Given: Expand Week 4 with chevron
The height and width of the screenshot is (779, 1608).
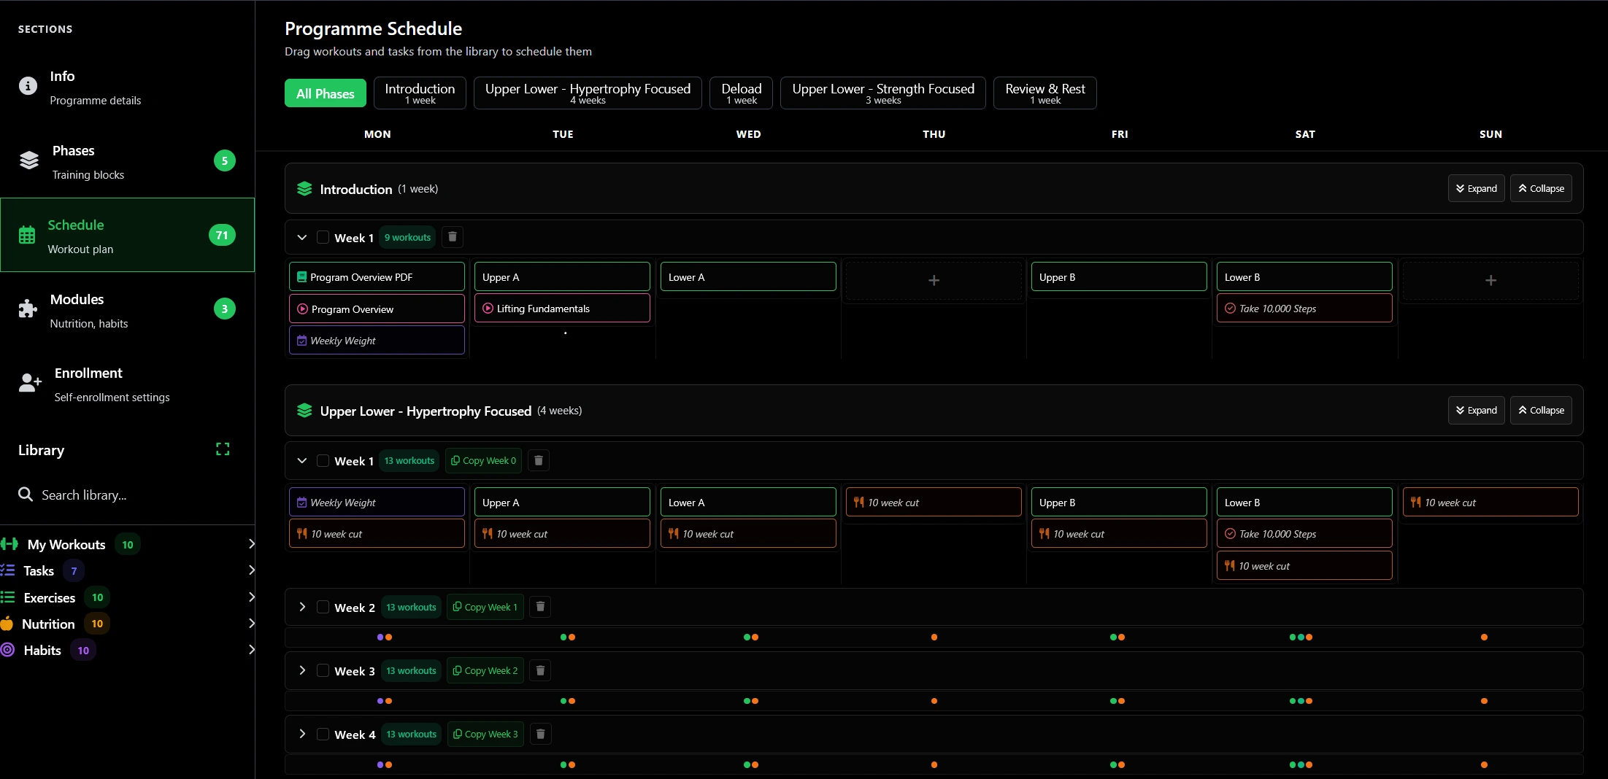Looking at the screenshot, I should coord(302,734).
